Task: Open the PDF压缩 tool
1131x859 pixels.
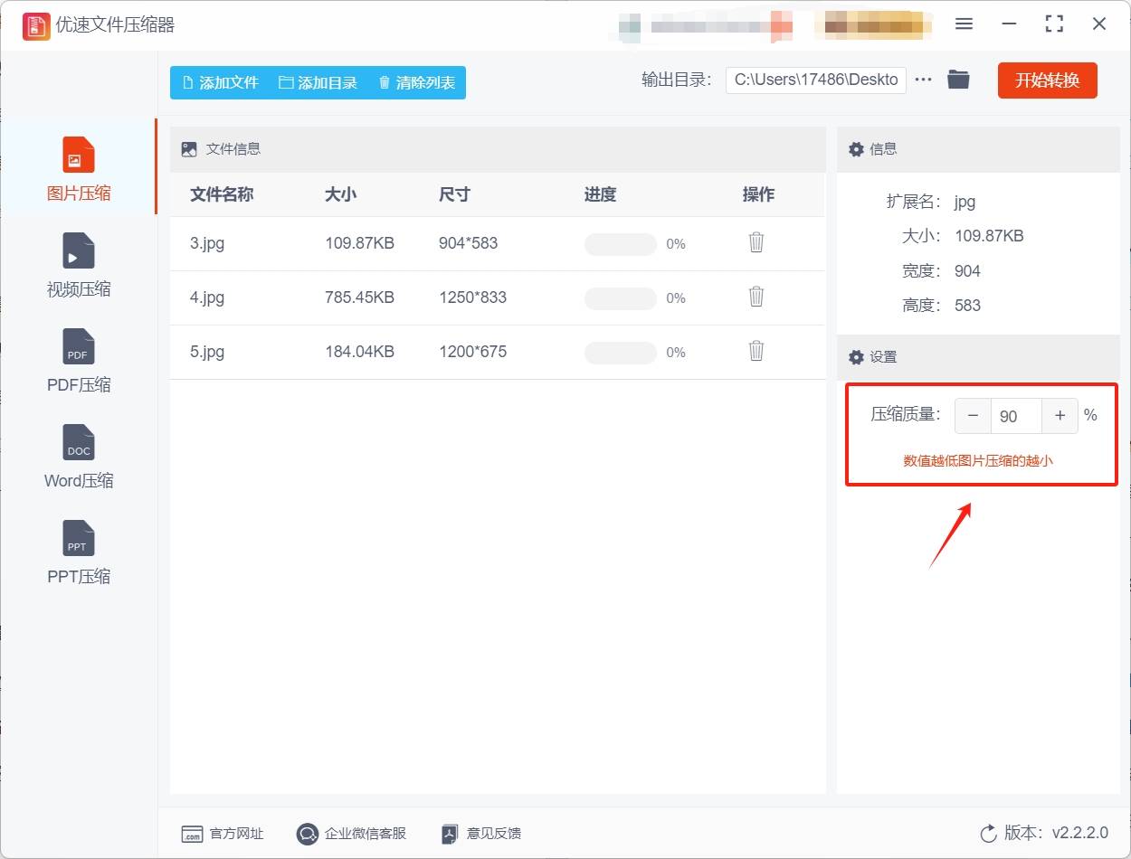Action: pyautogui.click(x=78, y=361)
